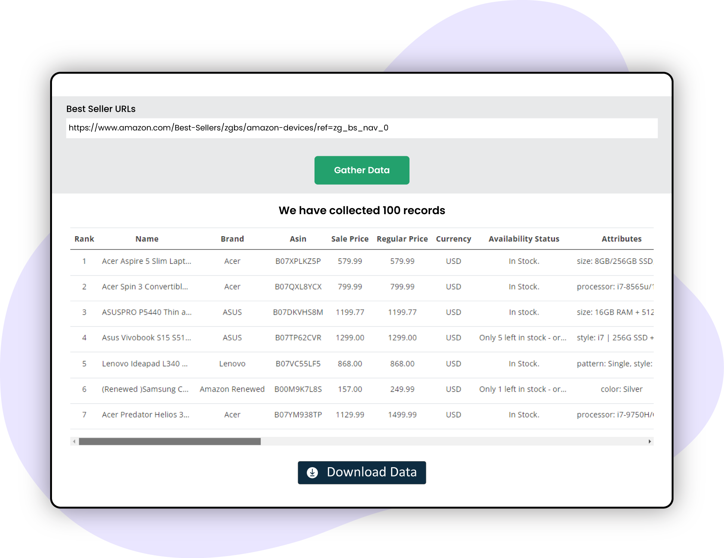Focus the Best Seller URLs input field
Screen dimensions: 724x558
pyautogui.click(x=362, y=128)
